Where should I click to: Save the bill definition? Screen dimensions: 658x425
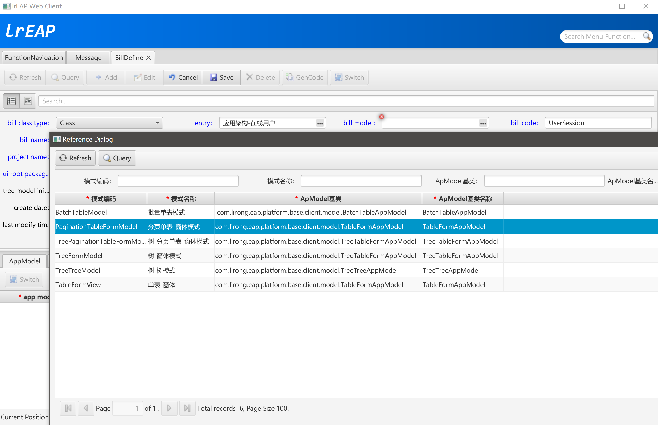point(222,77)
